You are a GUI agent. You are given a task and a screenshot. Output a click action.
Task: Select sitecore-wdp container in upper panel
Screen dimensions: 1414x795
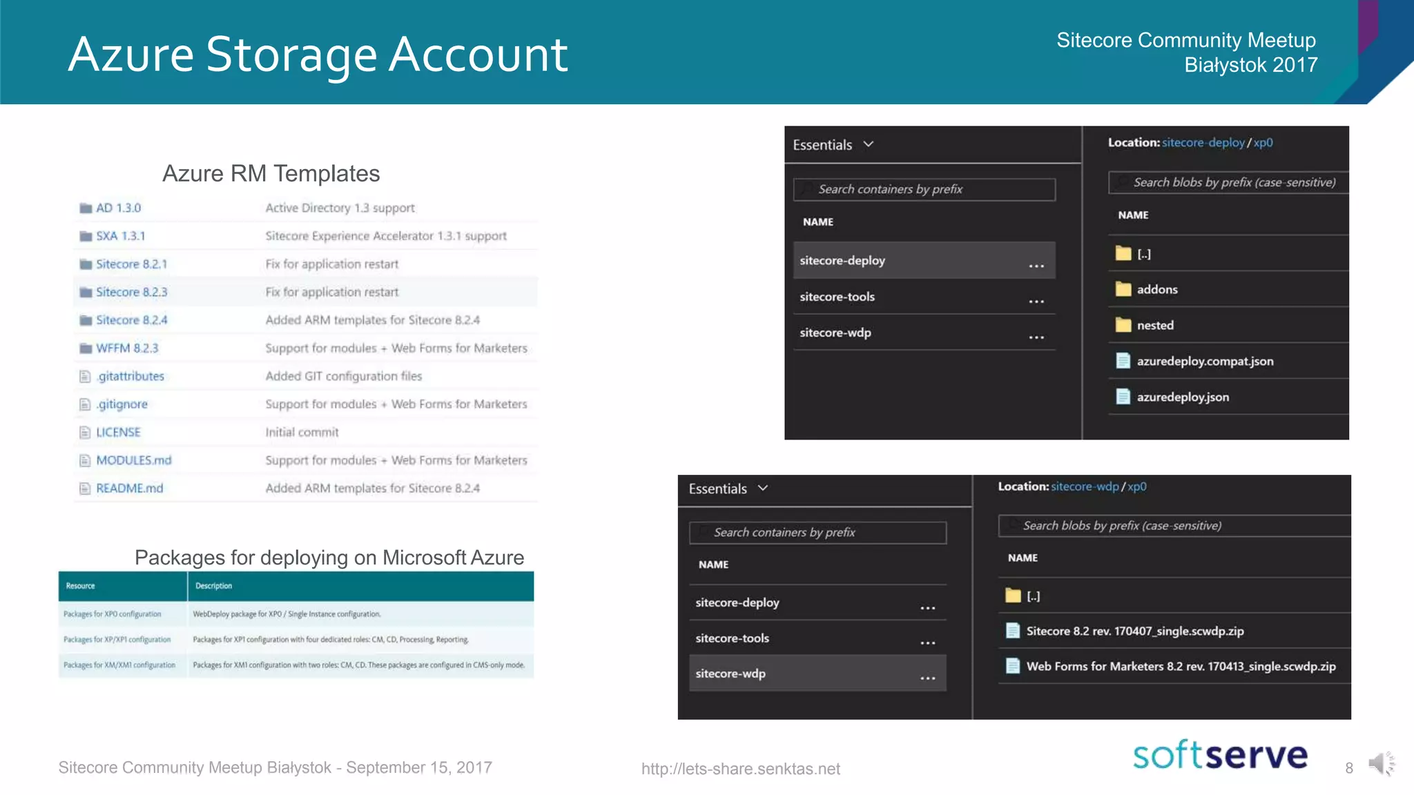coord(924,333)
